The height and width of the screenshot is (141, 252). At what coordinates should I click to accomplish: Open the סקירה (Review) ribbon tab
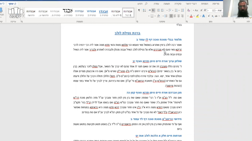tap(178, 4)
